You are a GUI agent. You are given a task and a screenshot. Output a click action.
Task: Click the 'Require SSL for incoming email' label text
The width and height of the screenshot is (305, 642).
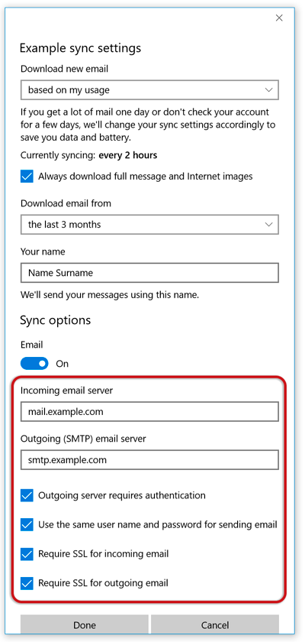click(103, 554)
